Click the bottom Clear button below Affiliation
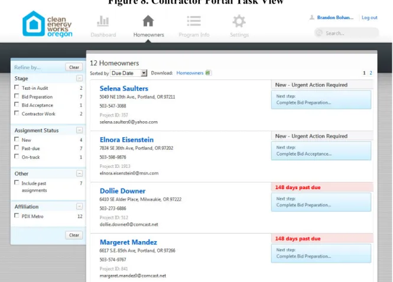The height and width of the screenshot is (282, 393). [74, 235]
